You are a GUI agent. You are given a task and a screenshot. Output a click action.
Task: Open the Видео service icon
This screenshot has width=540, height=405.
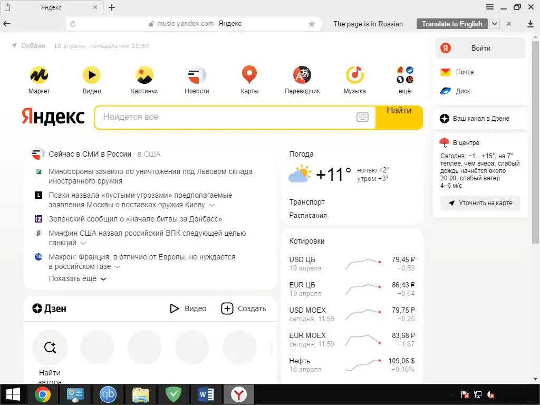pos(92,75)
